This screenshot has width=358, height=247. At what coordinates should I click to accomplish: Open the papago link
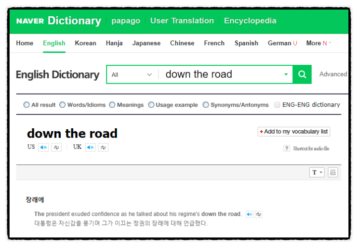pyautogui.click(x=126, y=21)
